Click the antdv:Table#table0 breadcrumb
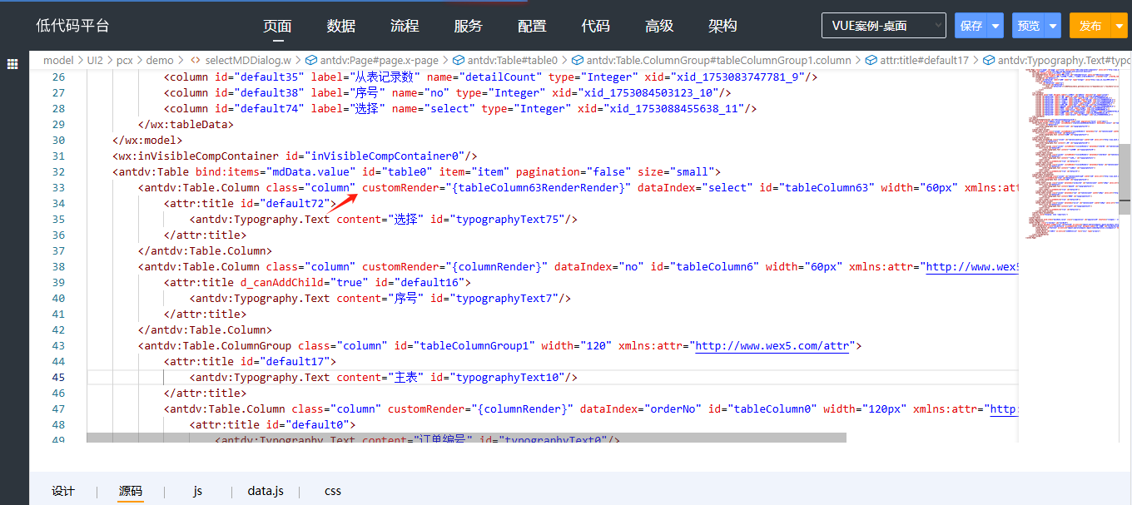Screen dimensions: 1132x505 (x=512, y=60)
